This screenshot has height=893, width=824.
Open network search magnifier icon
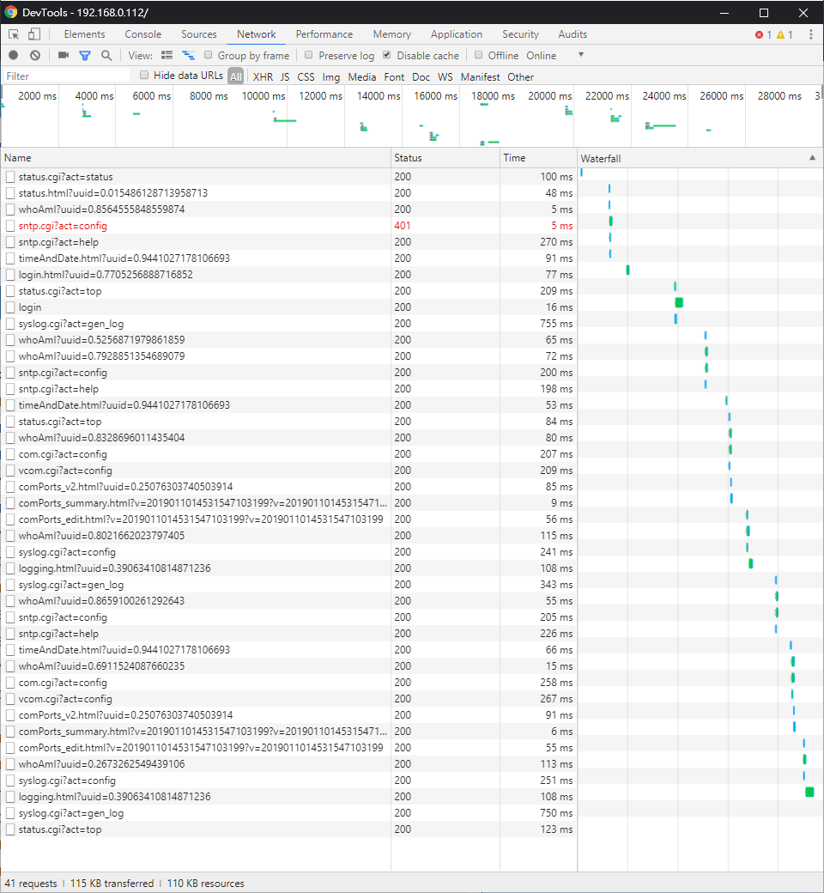coord(106,55)
